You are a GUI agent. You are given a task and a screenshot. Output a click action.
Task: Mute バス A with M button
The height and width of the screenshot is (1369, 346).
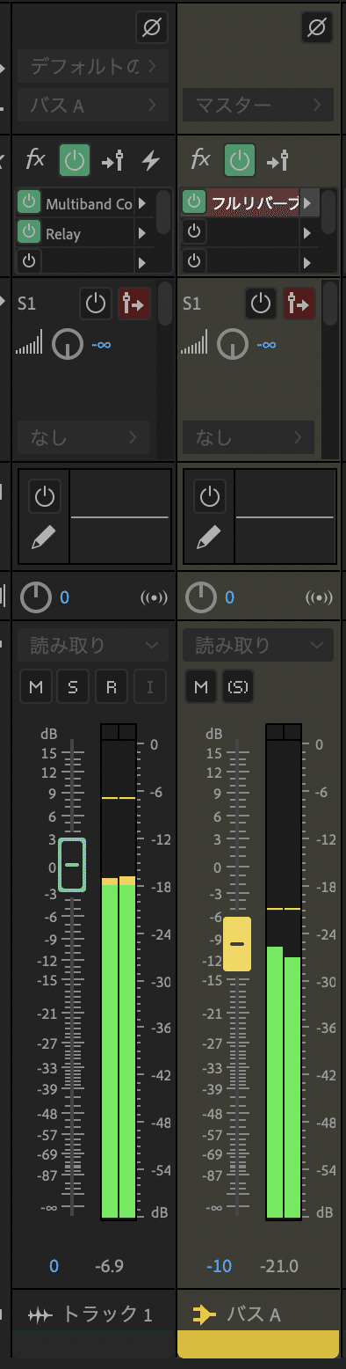click(x=201, y=688)
